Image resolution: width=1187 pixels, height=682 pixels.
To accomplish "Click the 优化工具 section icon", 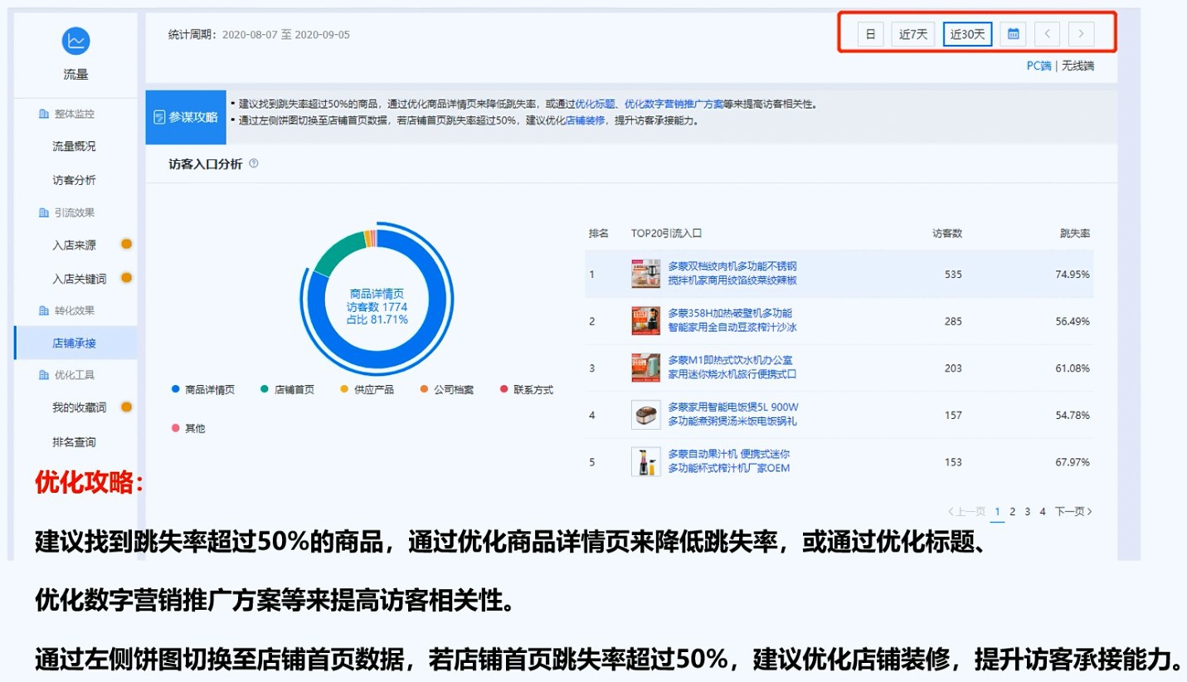I will point(44,375).
